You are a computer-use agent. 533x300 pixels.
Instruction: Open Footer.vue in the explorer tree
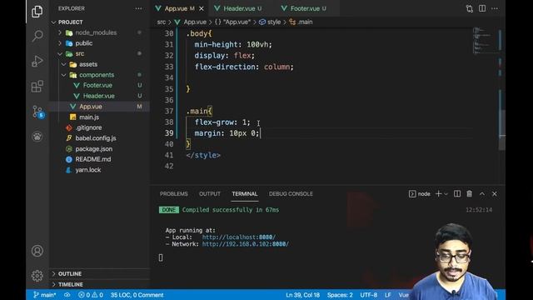97,85
